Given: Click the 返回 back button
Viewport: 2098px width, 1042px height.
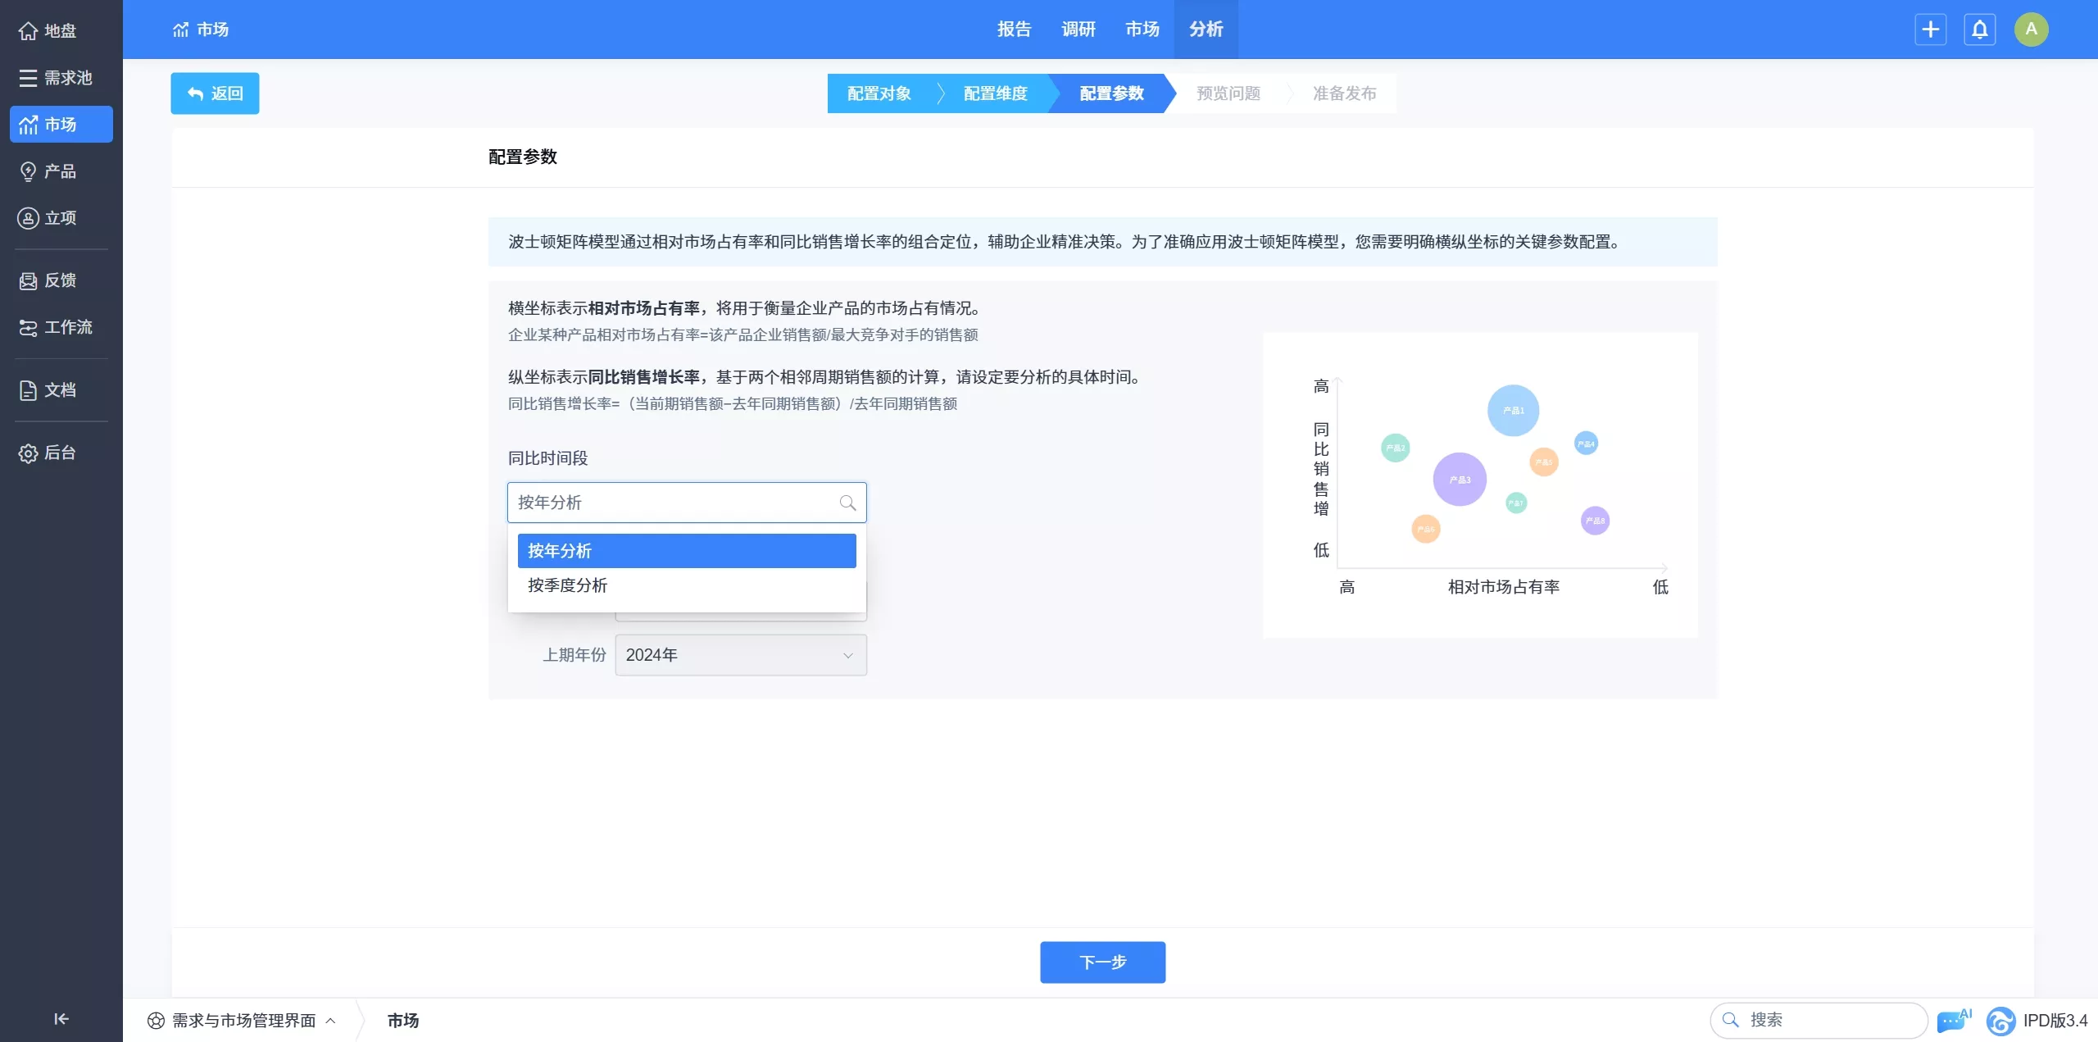Looking at the screenshot, I should [x=215, y=93].
